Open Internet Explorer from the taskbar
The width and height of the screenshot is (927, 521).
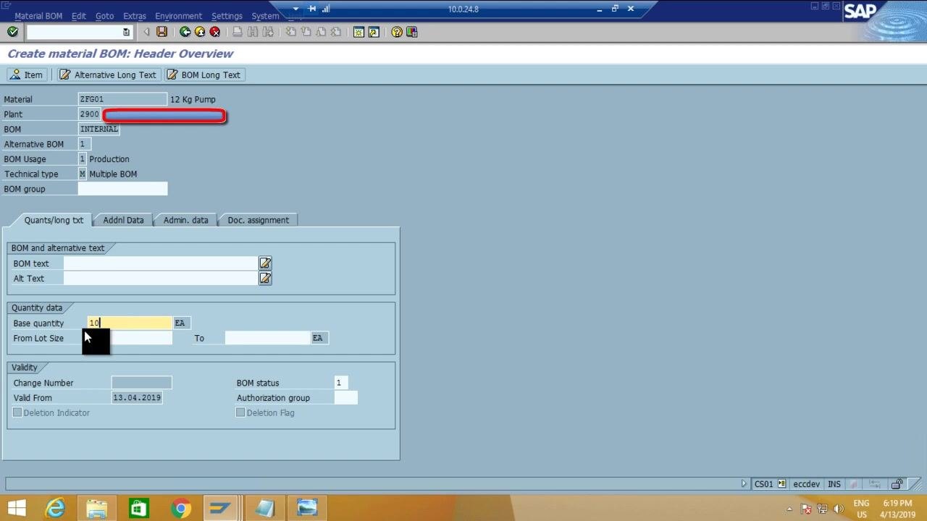click(x=56, y=508)
